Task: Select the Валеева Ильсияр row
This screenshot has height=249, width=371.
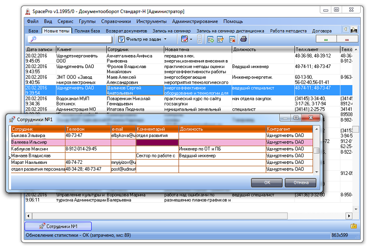Action: (x=162, y=142)
